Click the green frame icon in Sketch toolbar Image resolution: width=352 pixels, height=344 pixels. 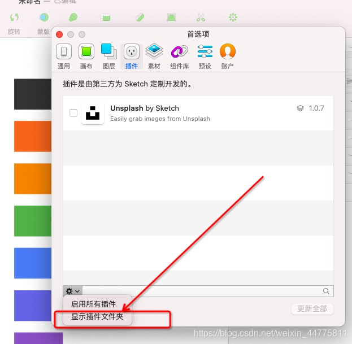171,18
